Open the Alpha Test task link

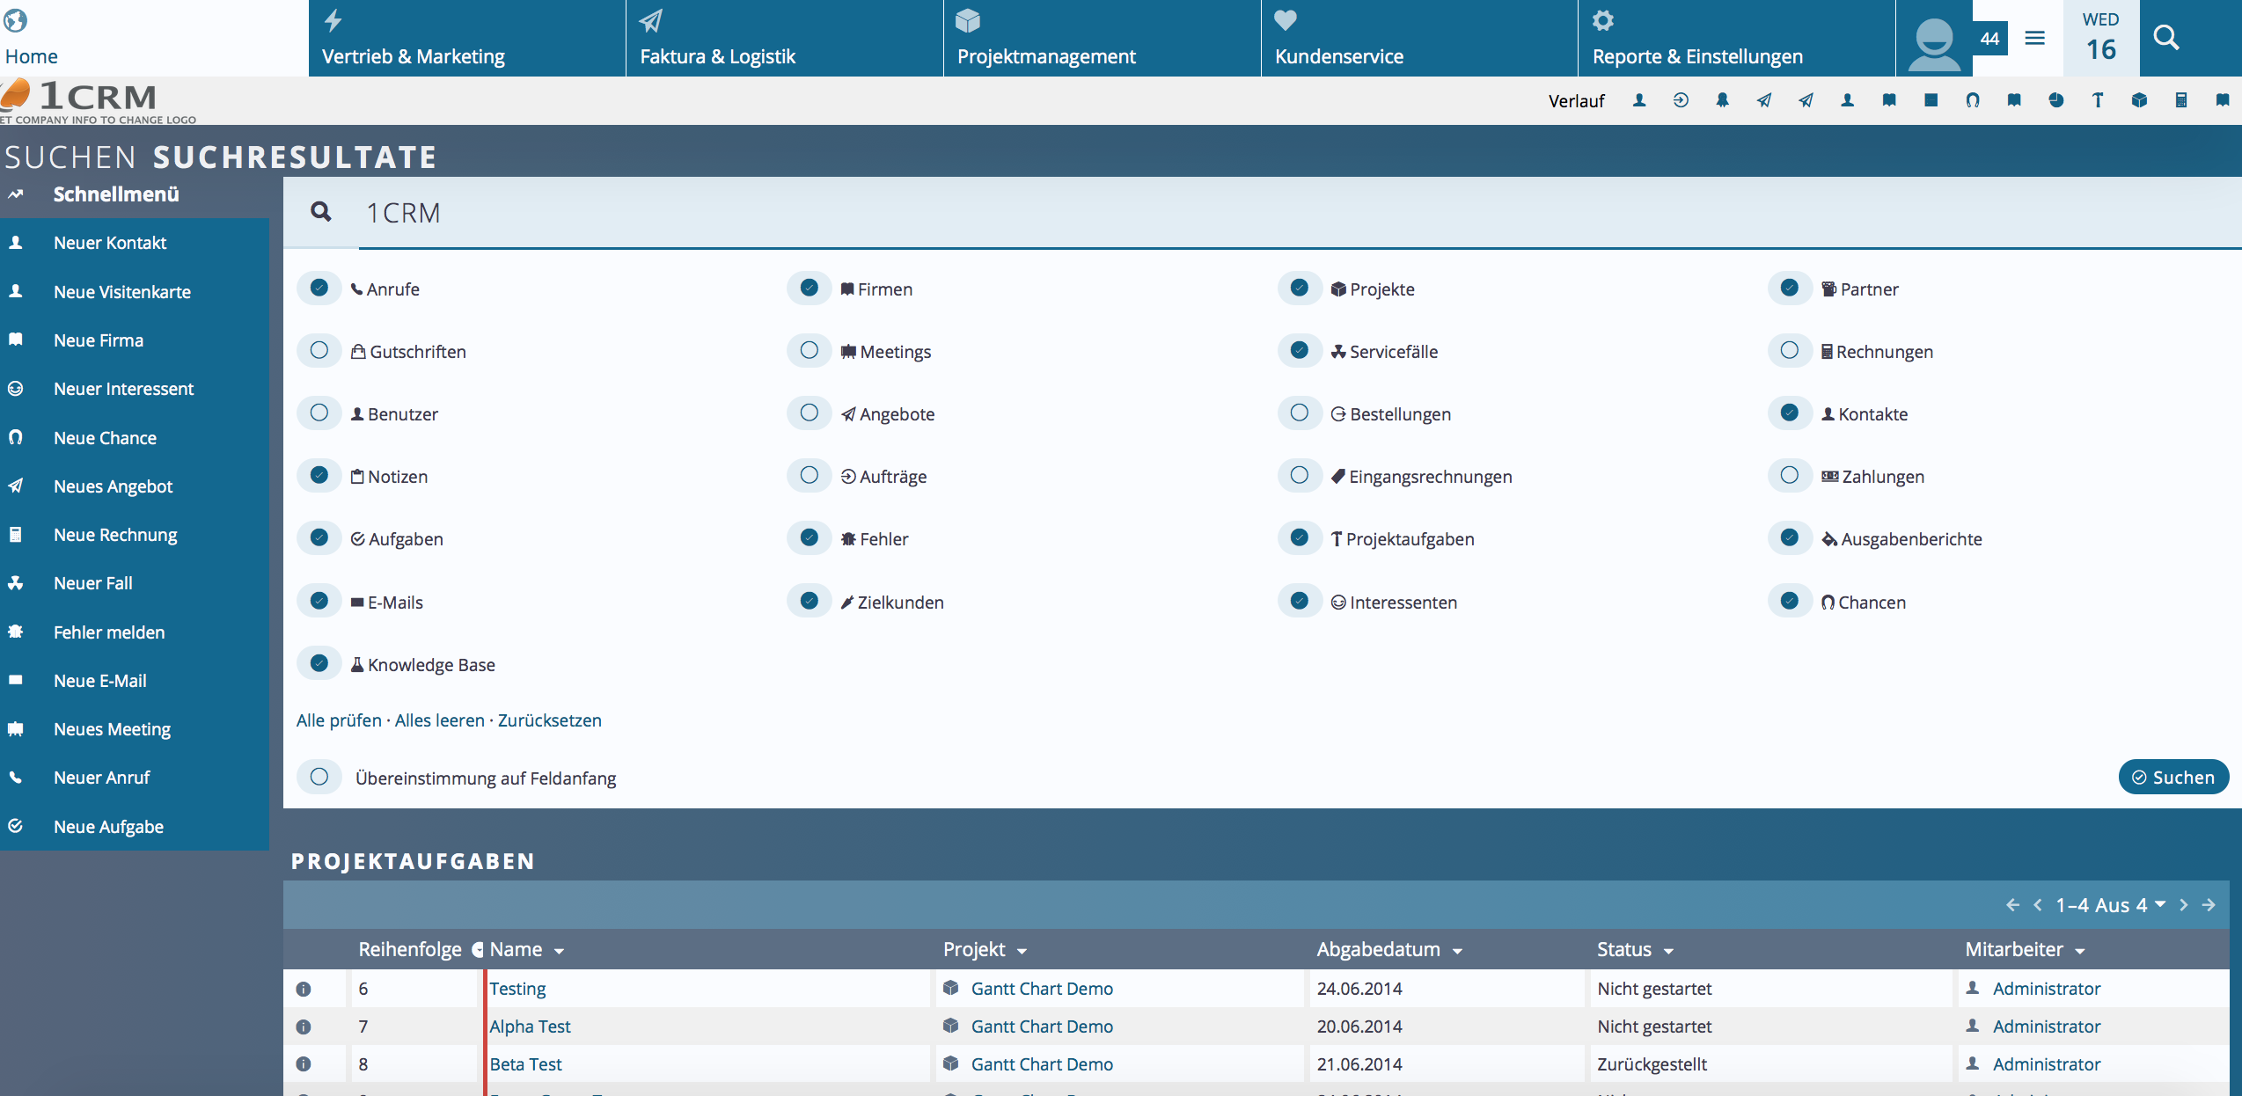click(530, 1027)
